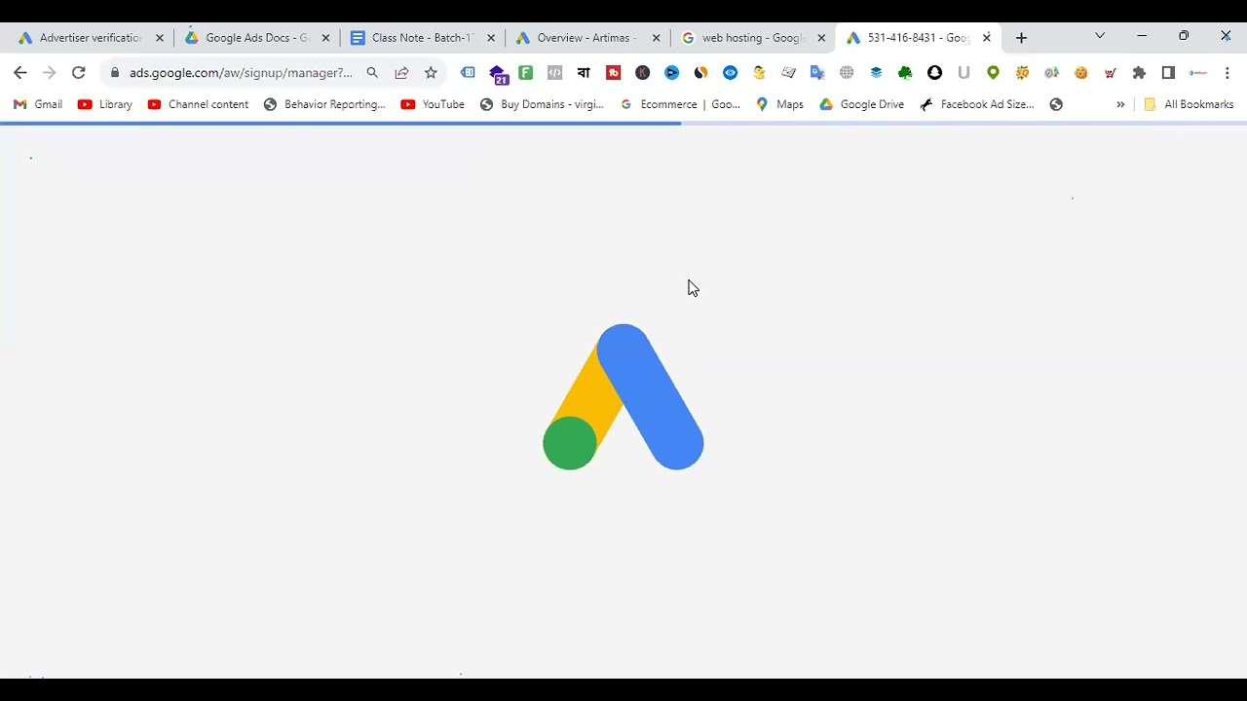Open the red TubeBuddy extension icon

coord(613,73)
